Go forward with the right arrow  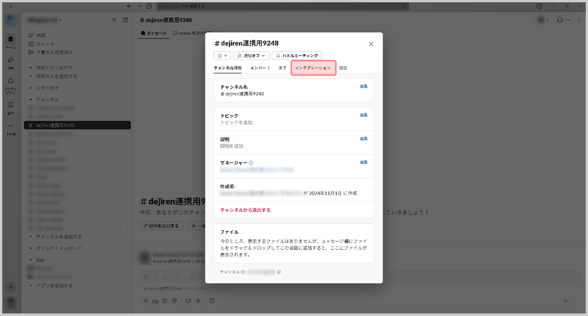point(139,6)
